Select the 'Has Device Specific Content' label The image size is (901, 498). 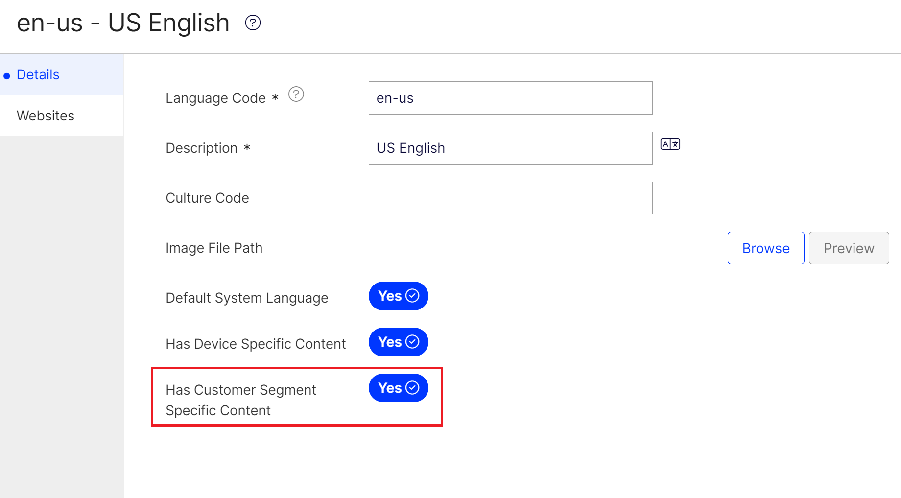(256, 344)
